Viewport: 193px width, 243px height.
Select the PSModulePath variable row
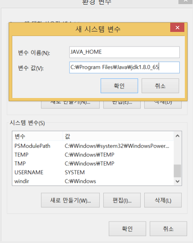pyautogui.click(x=93, y=146)
